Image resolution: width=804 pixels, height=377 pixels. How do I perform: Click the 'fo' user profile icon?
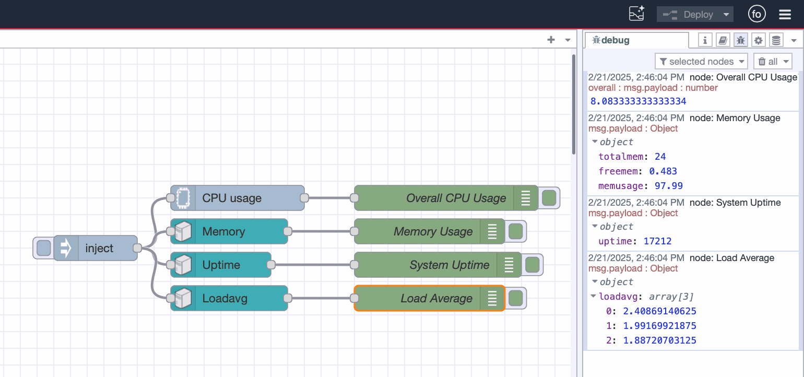(x=756, y=14)
